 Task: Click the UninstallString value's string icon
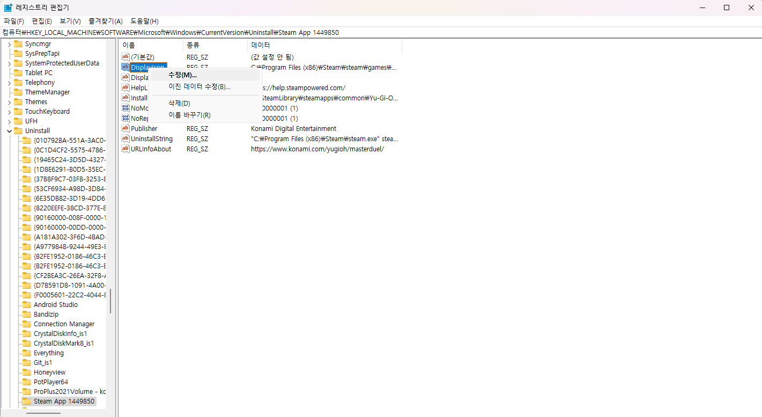125,138
